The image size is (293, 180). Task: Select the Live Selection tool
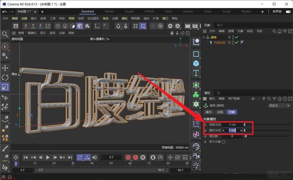[x=5, y=46]
